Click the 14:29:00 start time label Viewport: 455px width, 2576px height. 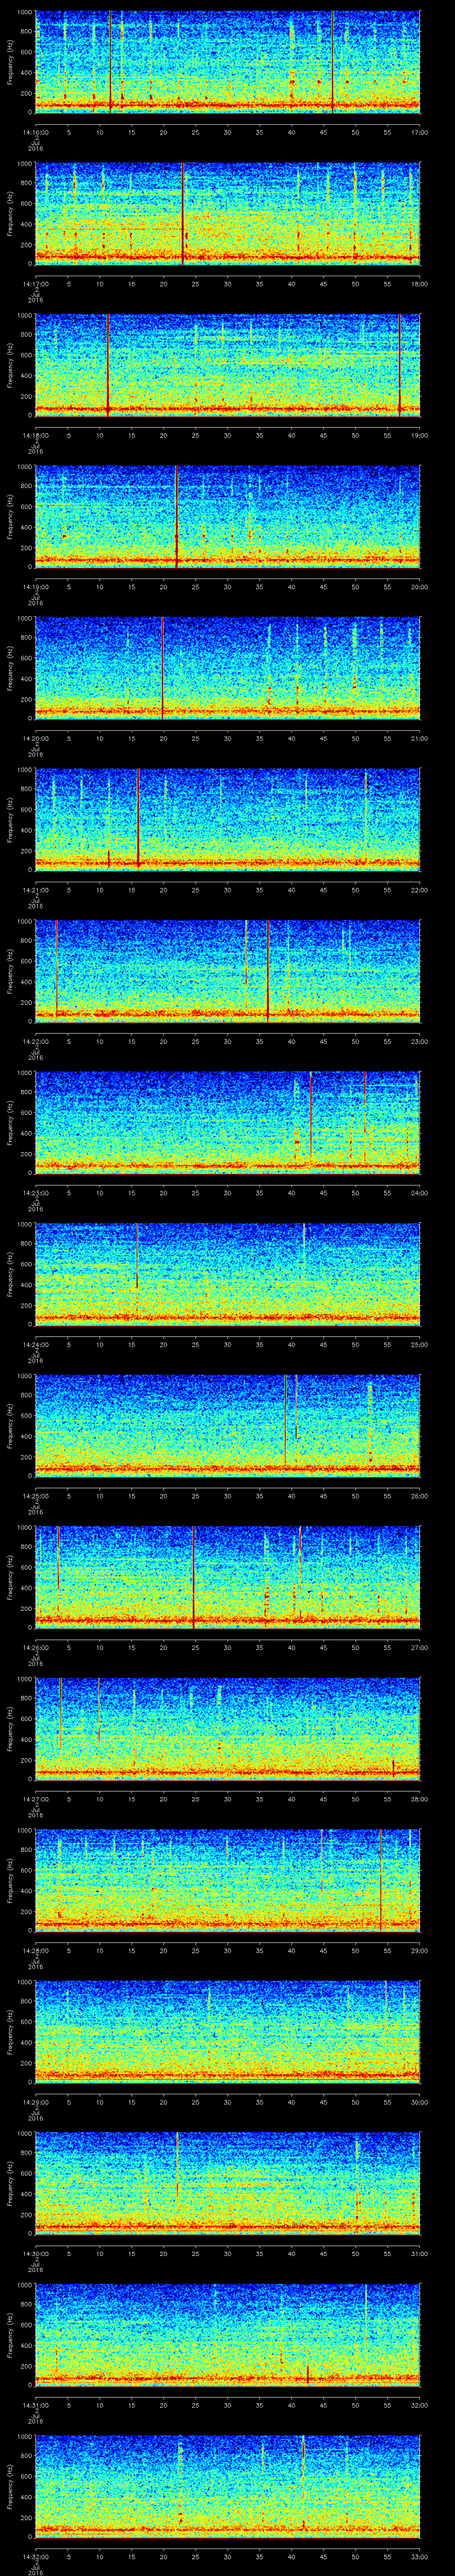click(x=35, y=2102)
